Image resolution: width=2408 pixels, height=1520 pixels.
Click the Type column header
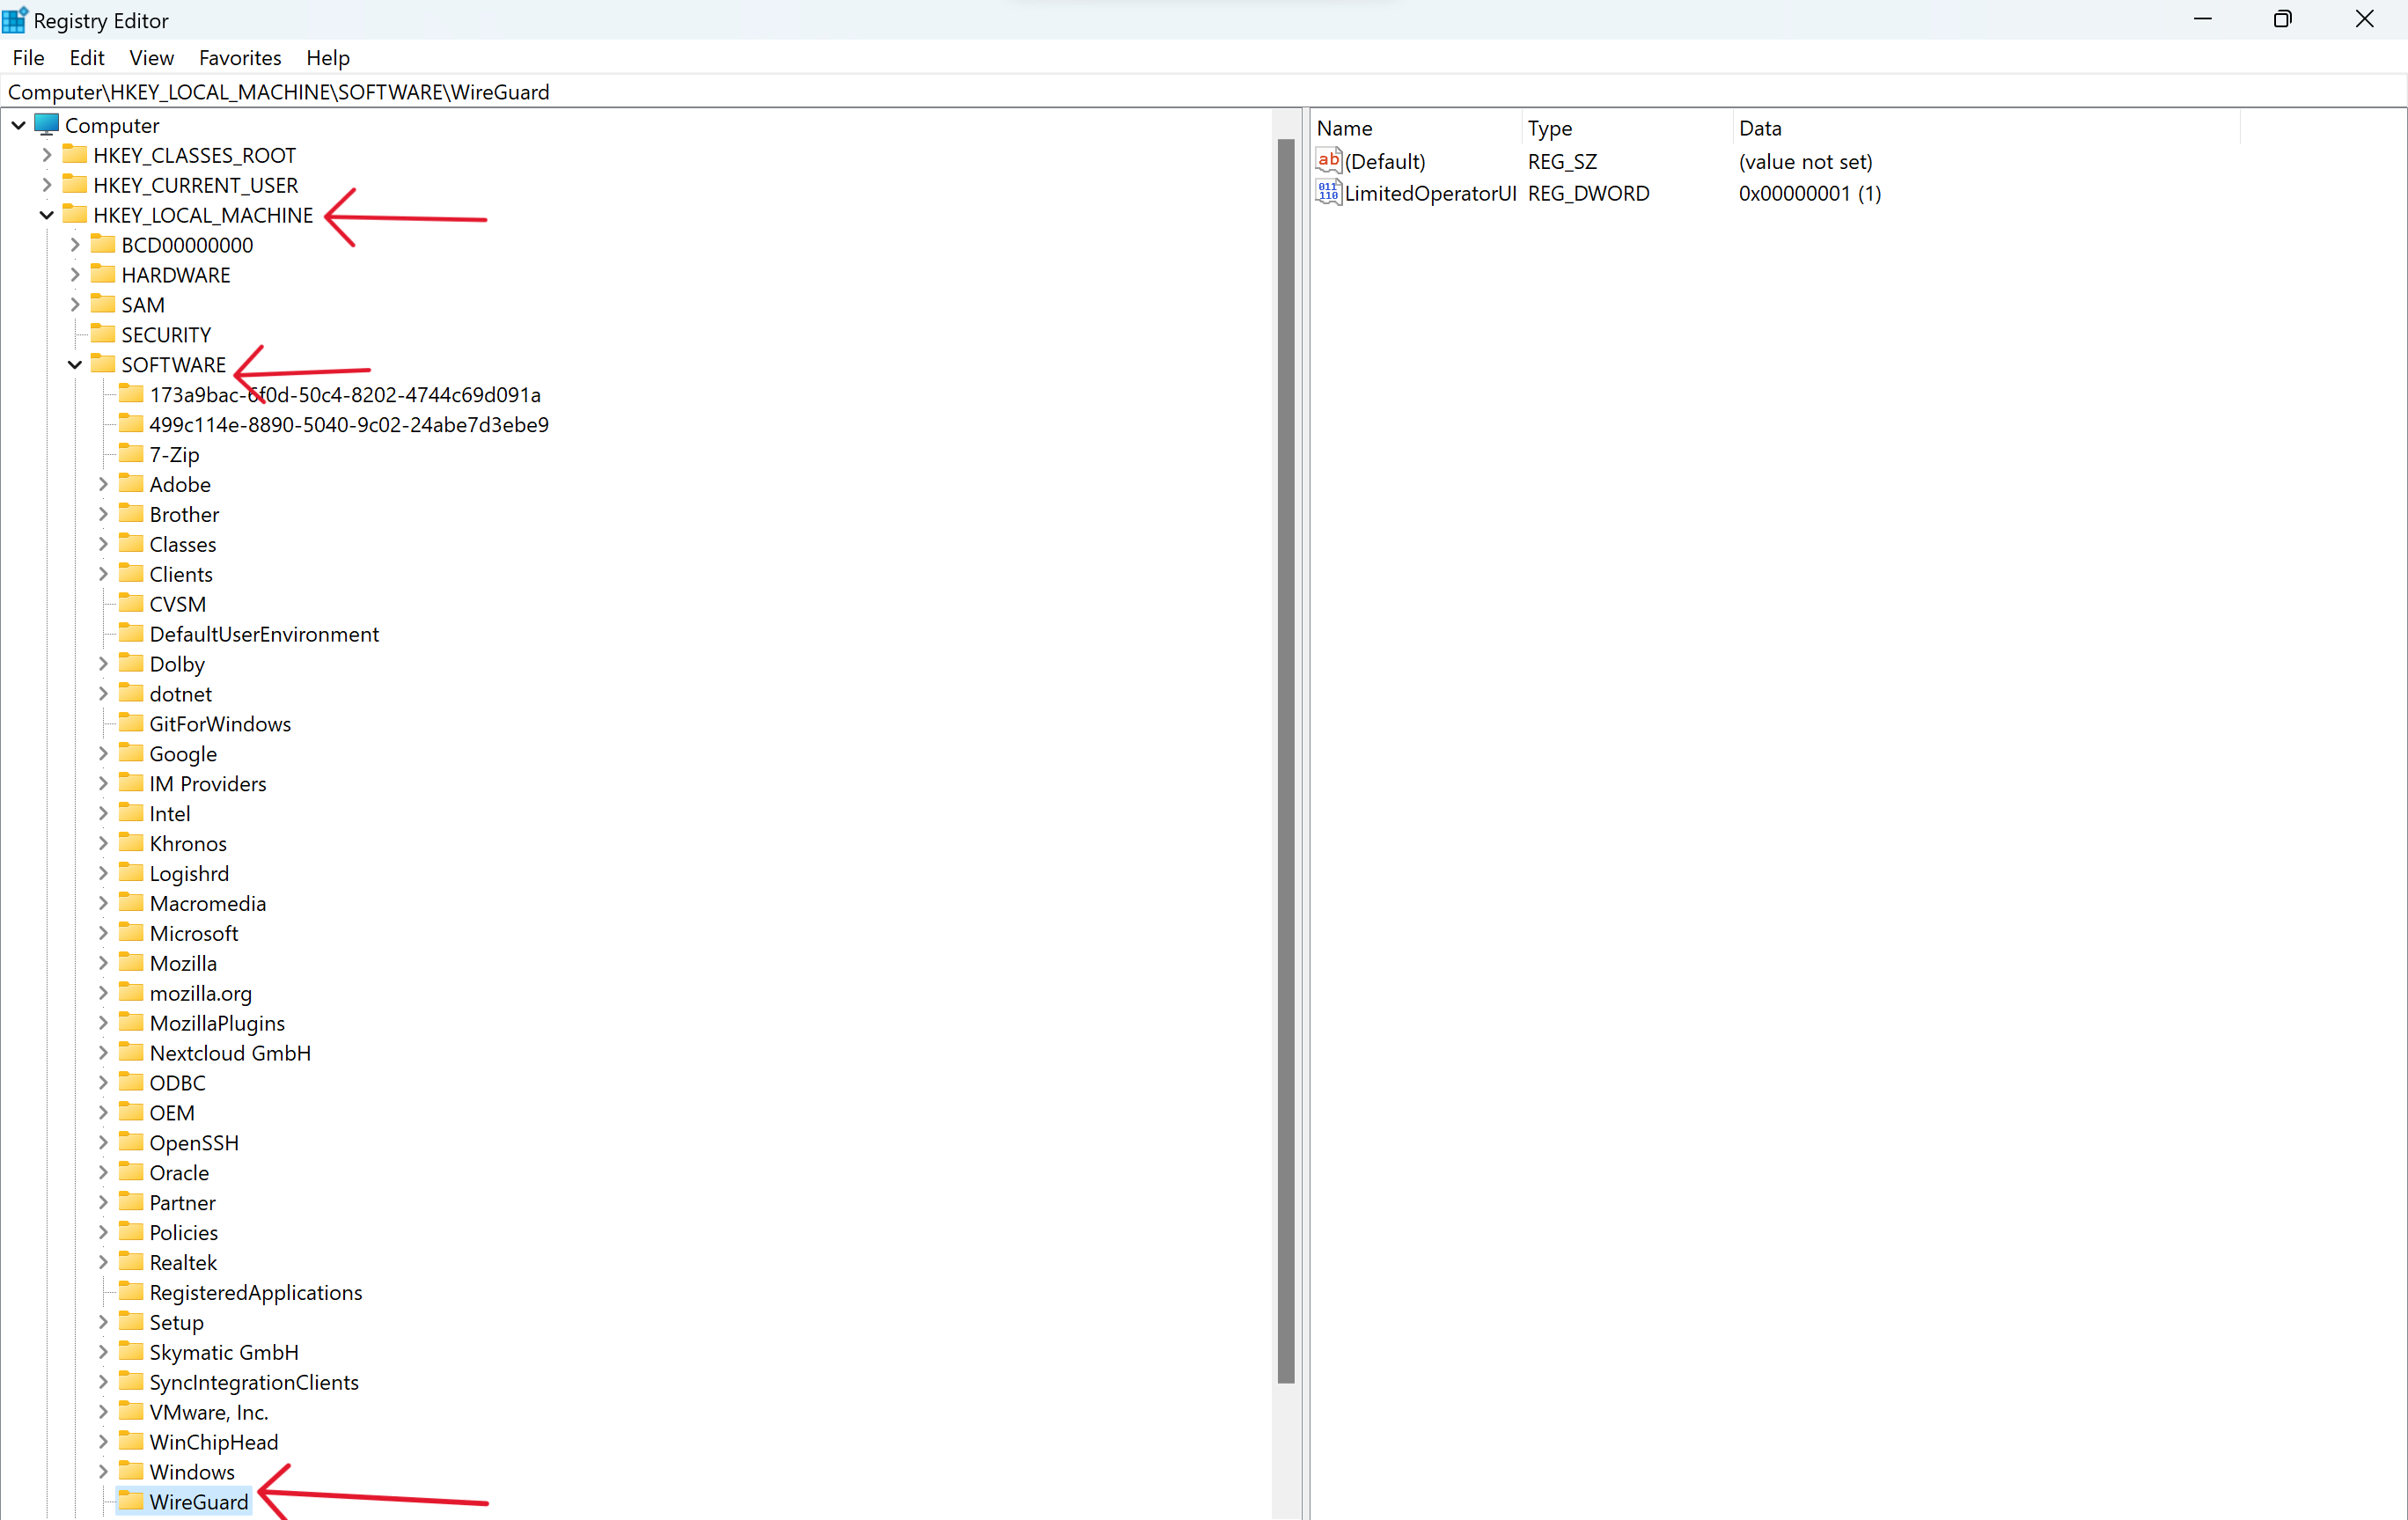1628,128
